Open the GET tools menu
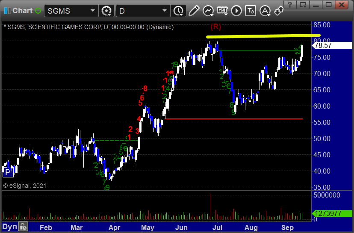Screen dimensions: 354x233 [x=222, y=11]
